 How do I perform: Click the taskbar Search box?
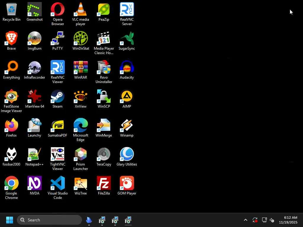[49, 220]
